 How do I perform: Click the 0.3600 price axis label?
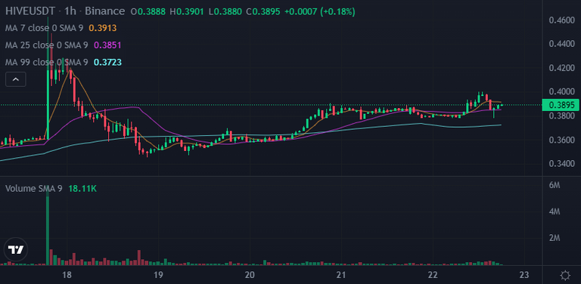click(561, 140)
